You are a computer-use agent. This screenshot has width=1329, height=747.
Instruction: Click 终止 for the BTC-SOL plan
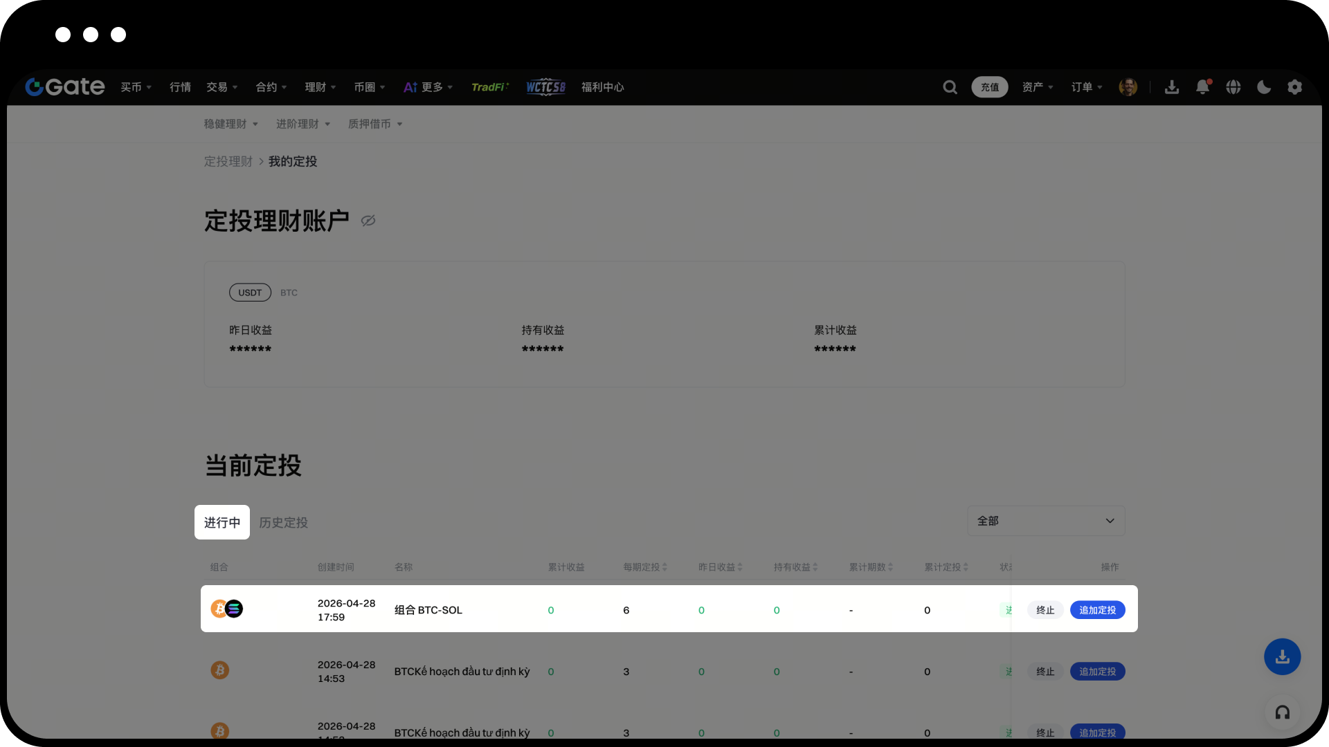click(1045, 610)
